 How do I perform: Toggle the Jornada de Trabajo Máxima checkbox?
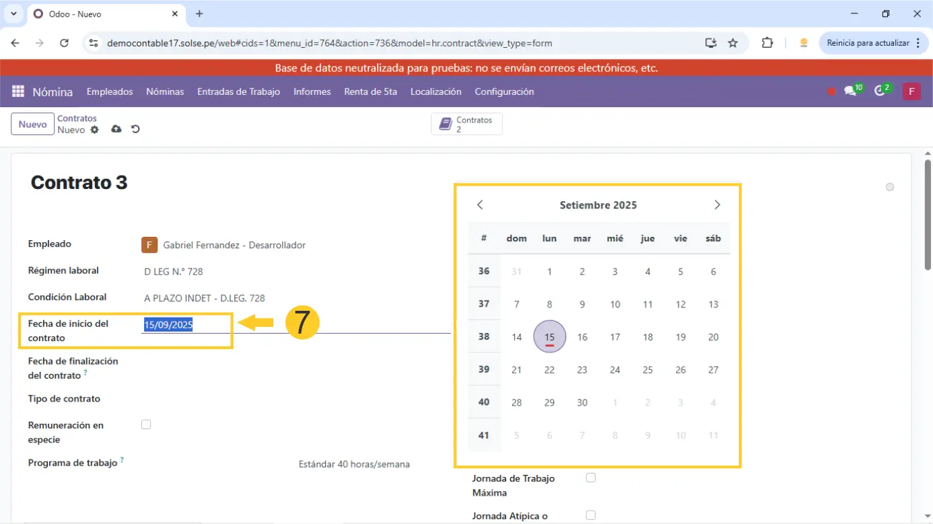point(590,478)
